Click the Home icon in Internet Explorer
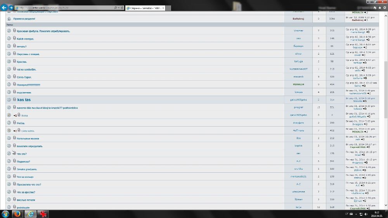This screenshot has width=388, height=218. [375, 8]
